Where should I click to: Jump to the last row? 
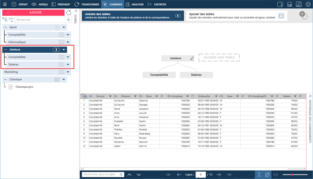coord(229,174)
